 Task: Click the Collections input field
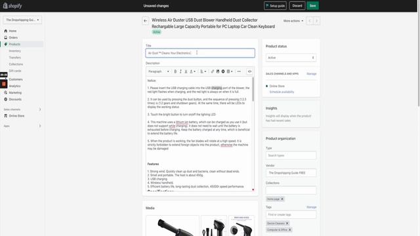[x=291, y=190]
